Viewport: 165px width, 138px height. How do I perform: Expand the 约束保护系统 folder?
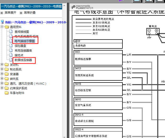click(2, 88)
